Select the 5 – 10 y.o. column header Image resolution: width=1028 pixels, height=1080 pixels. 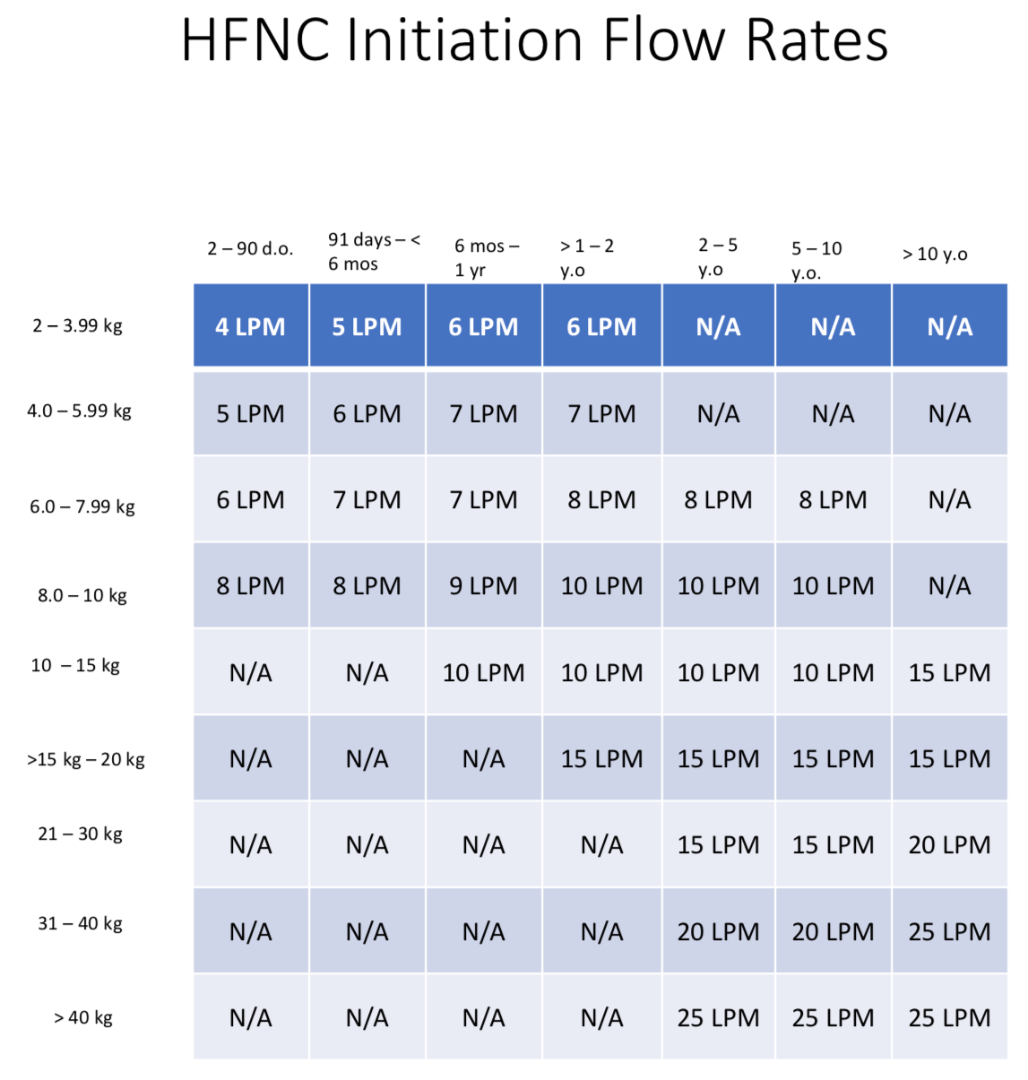(x=816, y=260)
